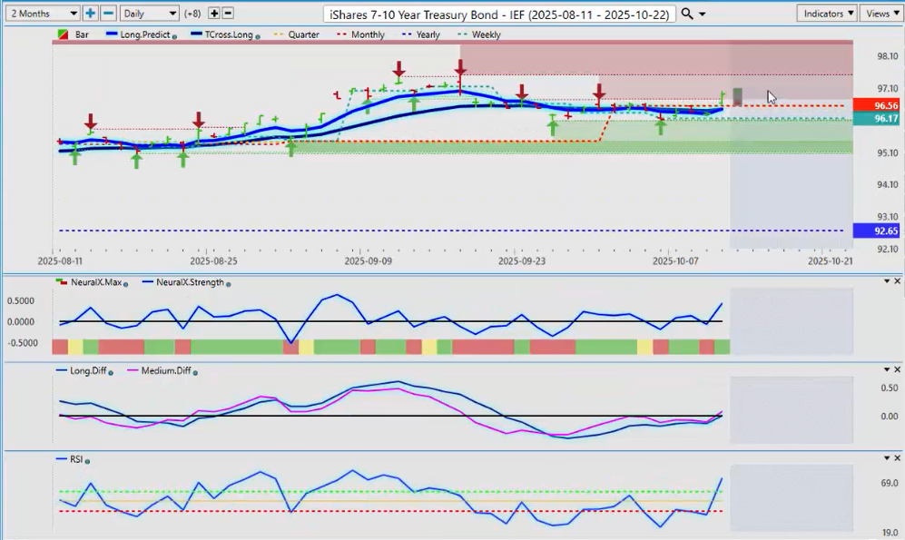This screenshot has width=905, height=540.
Task: Click the red 96.56 price marker
Action: pyautogui.click(x=879, y=105)
